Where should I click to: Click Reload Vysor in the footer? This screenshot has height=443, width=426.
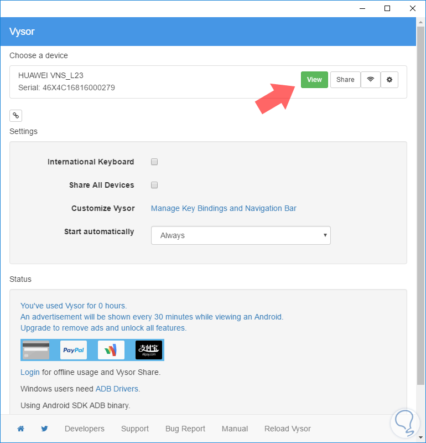click(287, 429)
